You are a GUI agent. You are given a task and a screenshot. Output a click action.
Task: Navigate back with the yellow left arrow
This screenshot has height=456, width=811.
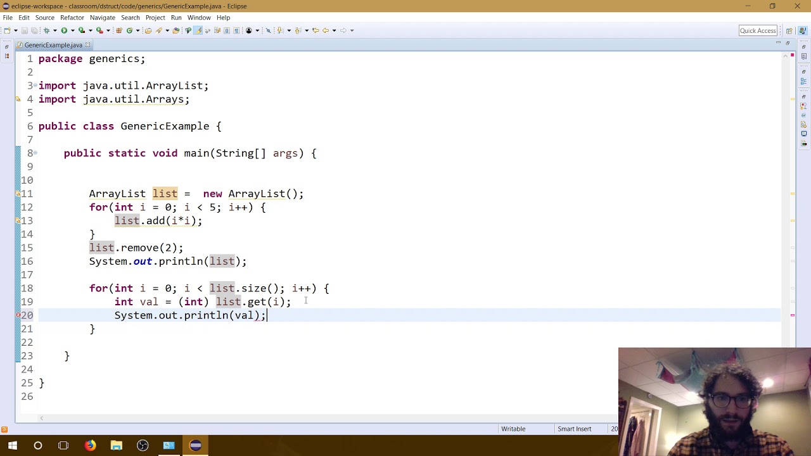[326, 30]
